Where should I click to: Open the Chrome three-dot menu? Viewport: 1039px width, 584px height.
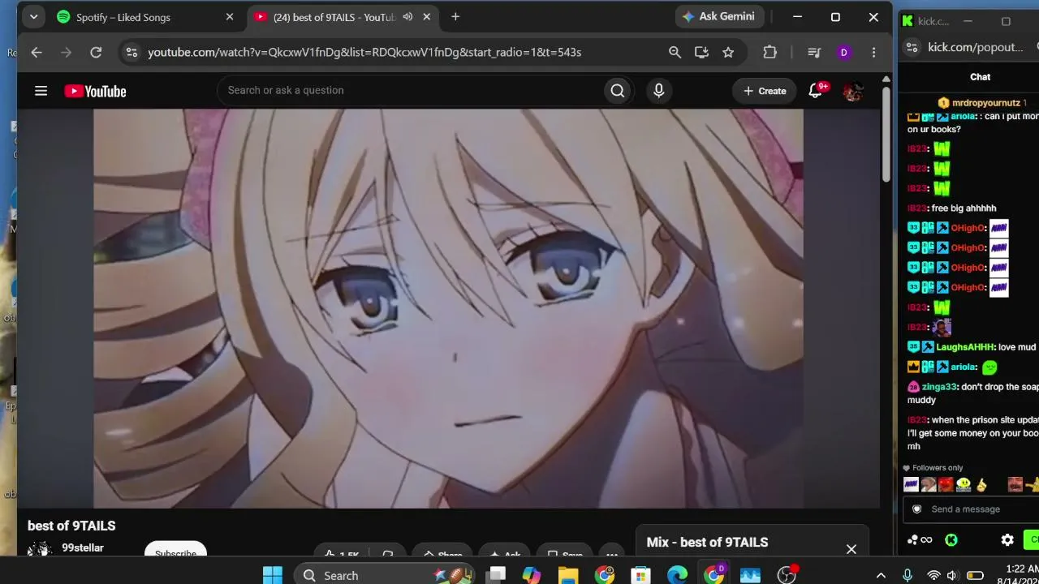[873, 52]
